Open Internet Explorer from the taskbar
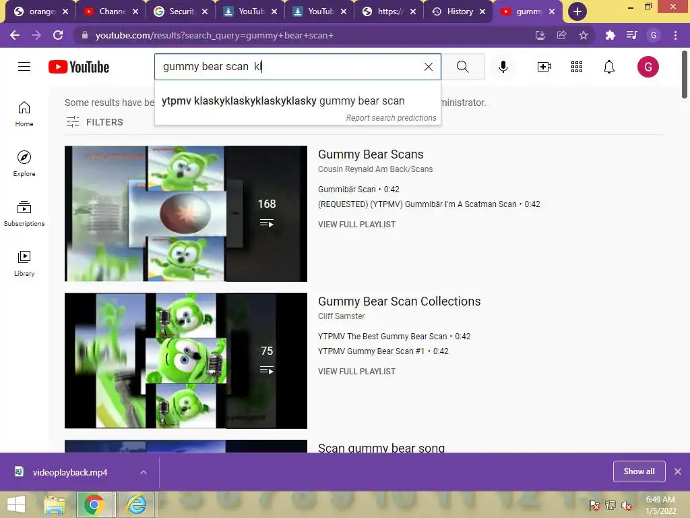 (136, 505)
